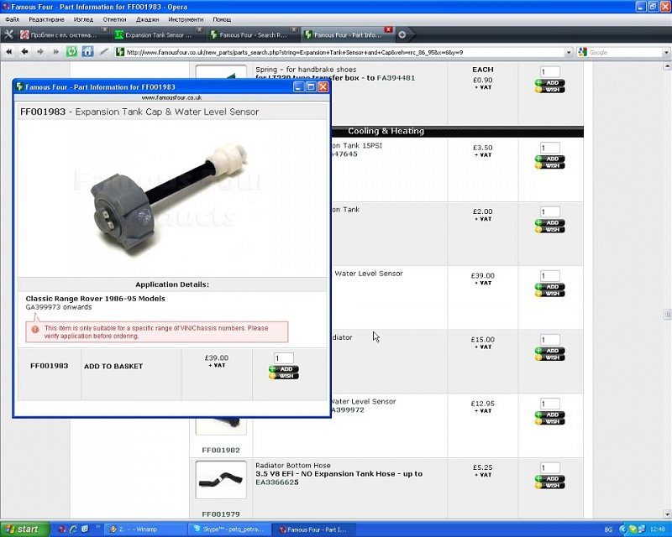
Task: Close the 'Expansion Tank Sensor' tab
Action: [199, 29]
